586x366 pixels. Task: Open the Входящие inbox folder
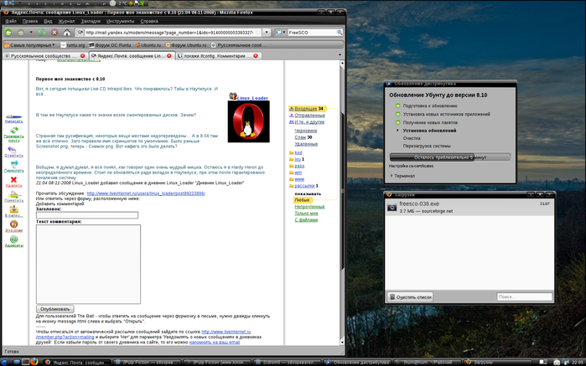tap(306, 109)
